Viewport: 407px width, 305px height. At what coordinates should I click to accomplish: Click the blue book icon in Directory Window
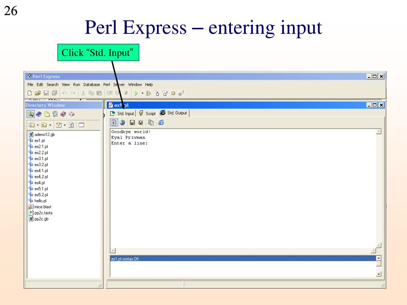(39, 114)
